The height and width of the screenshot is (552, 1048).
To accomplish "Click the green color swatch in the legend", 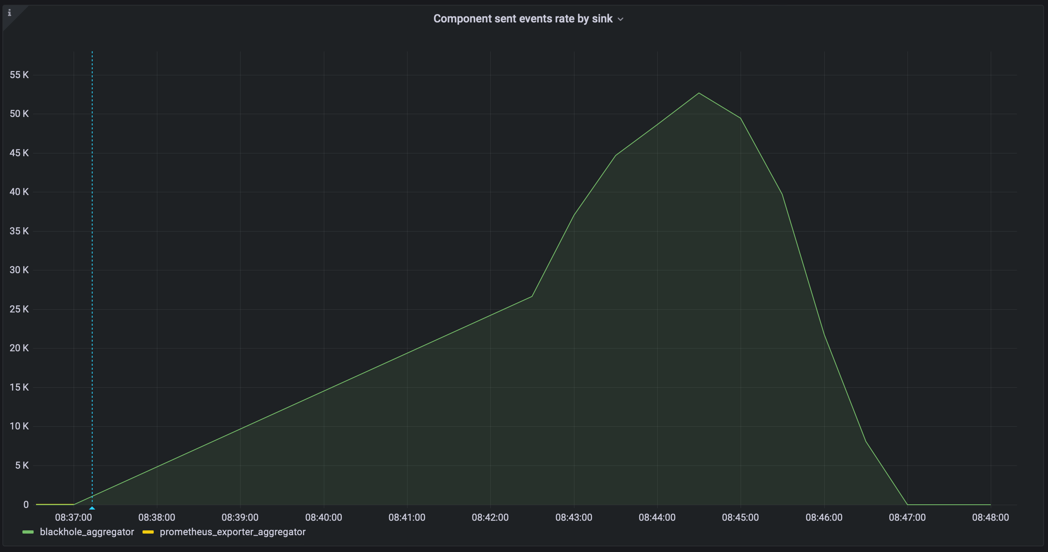I will (28, 532).
